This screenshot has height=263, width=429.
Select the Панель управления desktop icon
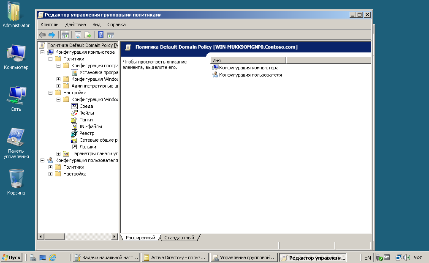tap(16, 137)
